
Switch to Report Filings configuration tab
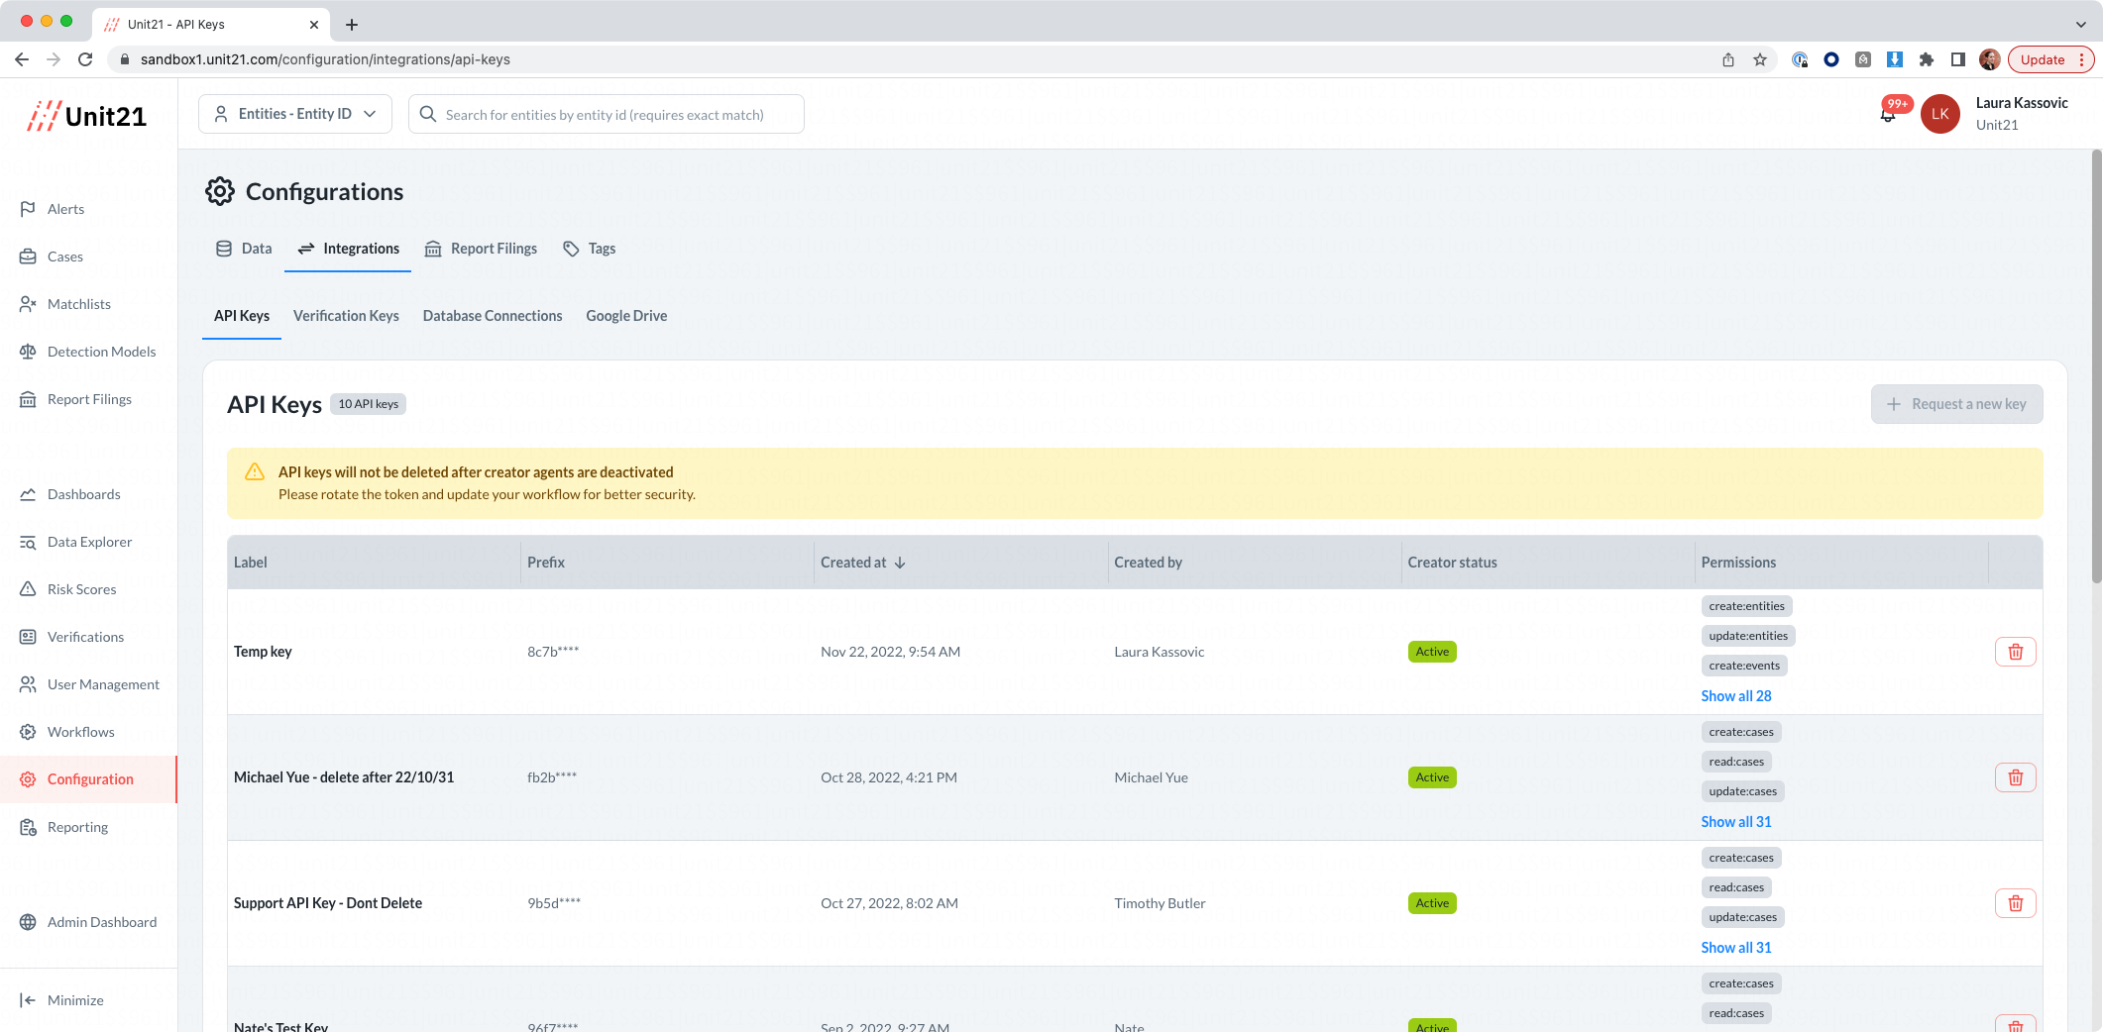481,249
